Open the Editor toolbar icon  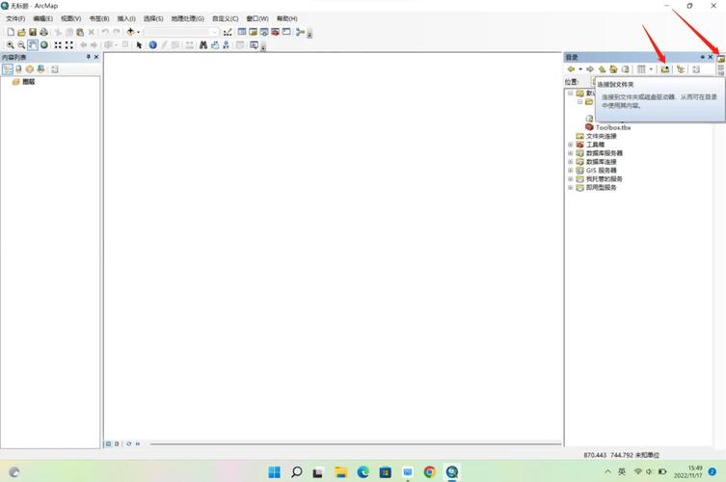(x=228, y=32)
